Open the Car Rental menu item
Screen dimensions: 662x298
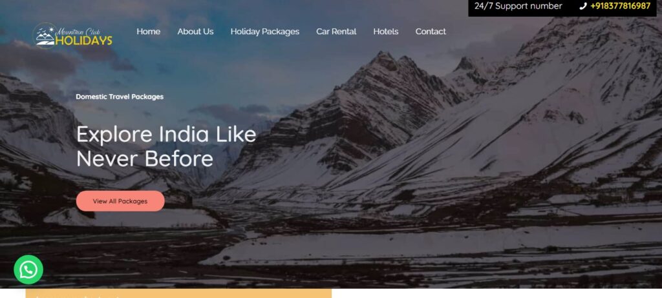(x=336, y=32)
